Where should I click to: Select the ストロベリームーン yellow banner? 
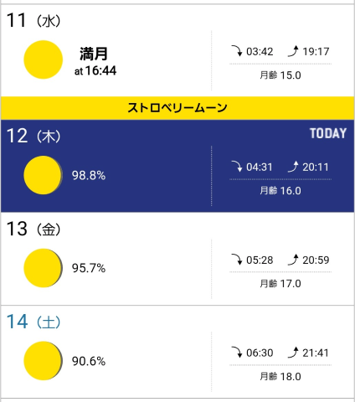[x=177, y=108]
